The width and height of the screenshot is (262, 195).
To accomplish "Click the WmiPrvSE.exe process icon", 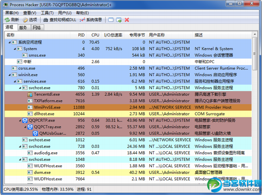I will point(30,107).
